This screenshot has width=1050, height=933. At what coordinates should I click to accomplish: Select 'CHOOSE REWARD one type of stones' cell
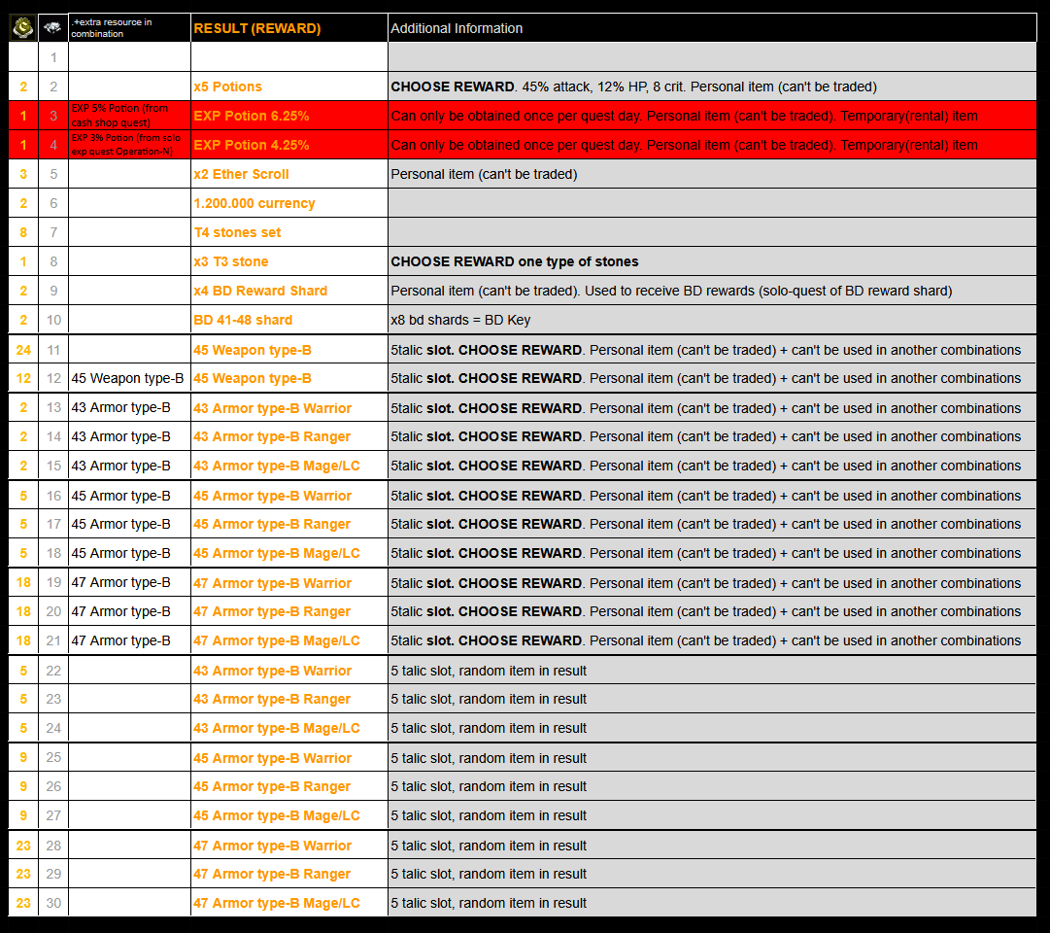[x=515, y=261]
